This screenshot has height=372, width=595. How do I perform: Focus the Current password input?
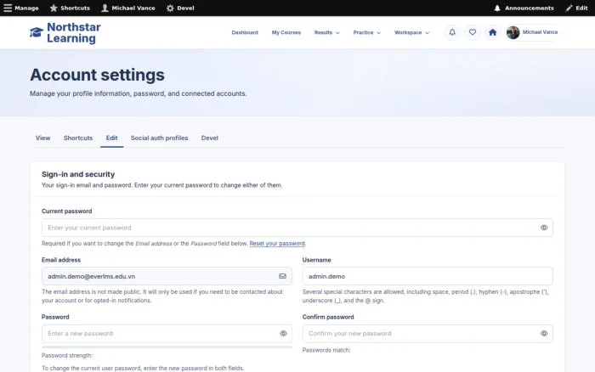click(x=297, y=228)
